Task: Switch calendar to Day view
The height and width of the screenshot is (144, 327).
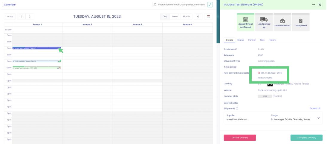Action: pyautogui.click(x=165, y=16)
